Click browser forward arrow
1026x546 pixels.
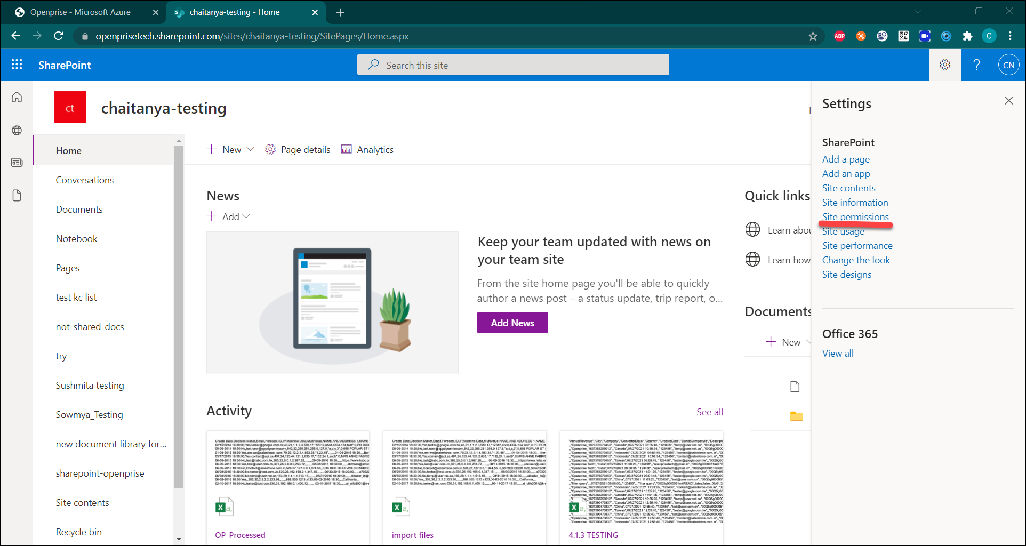(37, 36)
